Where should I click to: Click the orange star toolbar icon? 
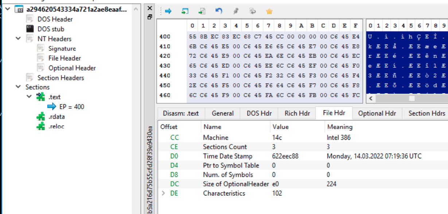269,11
